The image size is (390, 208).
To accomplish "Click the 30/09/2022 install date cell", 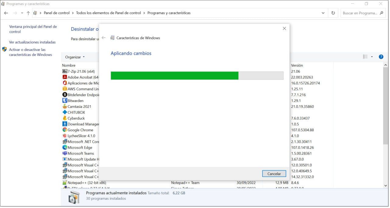I will pos(246,183).
